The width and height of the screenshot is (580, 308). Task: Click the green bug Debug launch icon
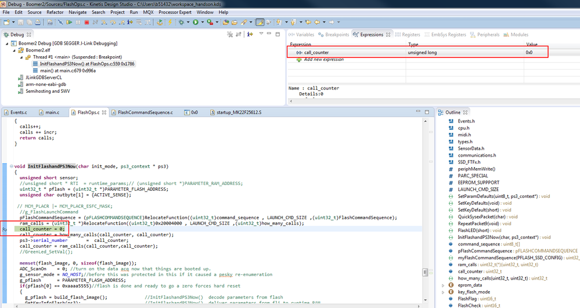(x=181, y=22)
